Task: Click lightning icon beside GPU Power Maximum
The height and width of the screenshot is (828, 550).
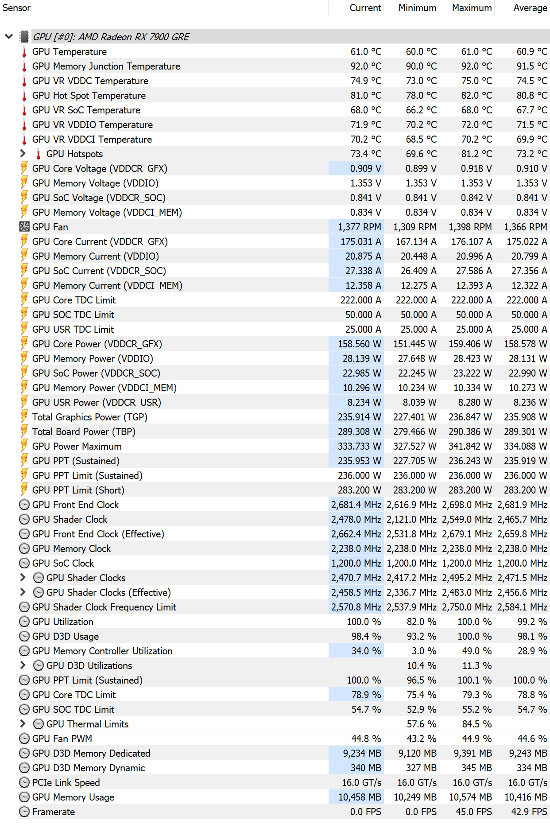Action: click(x=24, y=446)
